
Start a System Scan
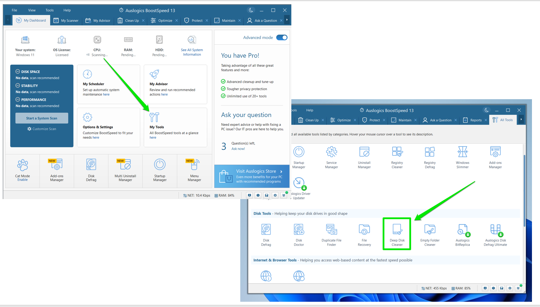pyautogui.click(x=42, y=118)
